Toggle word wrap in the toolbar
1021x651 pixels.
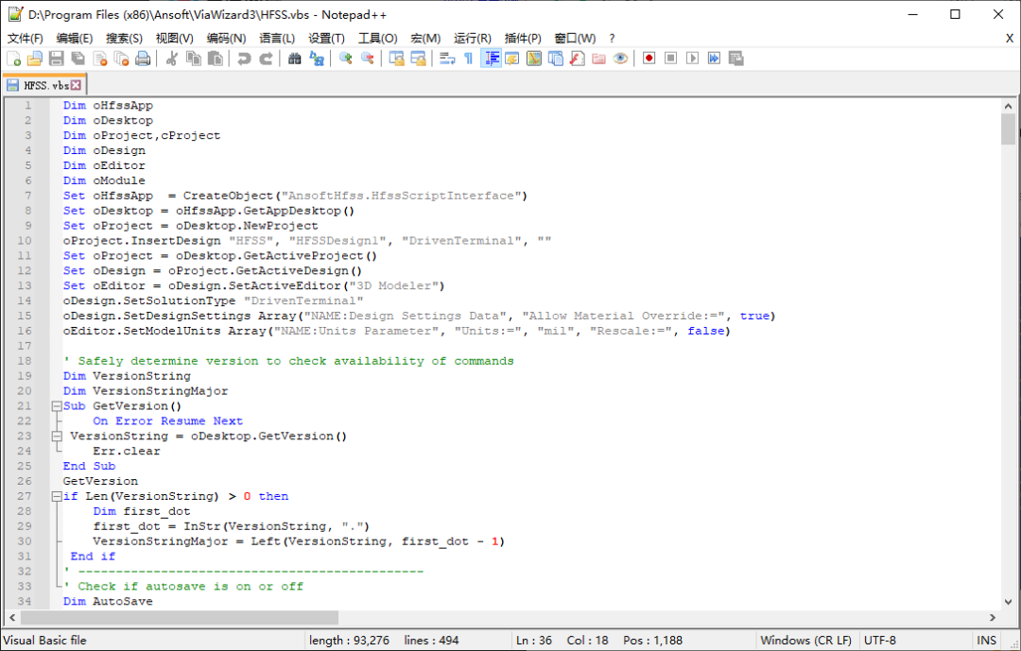(x=447, y=59)
